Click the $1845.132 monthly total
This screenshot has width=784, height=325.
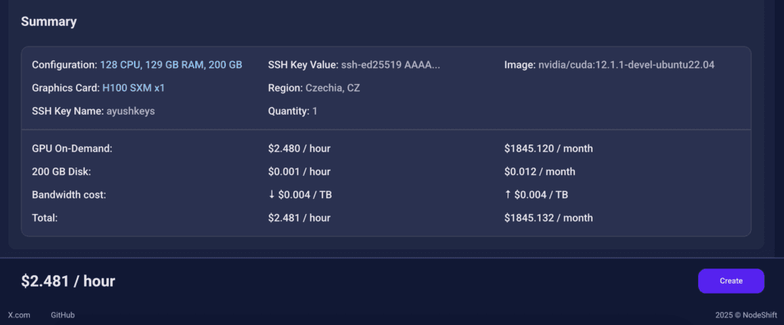click(548, 218)
